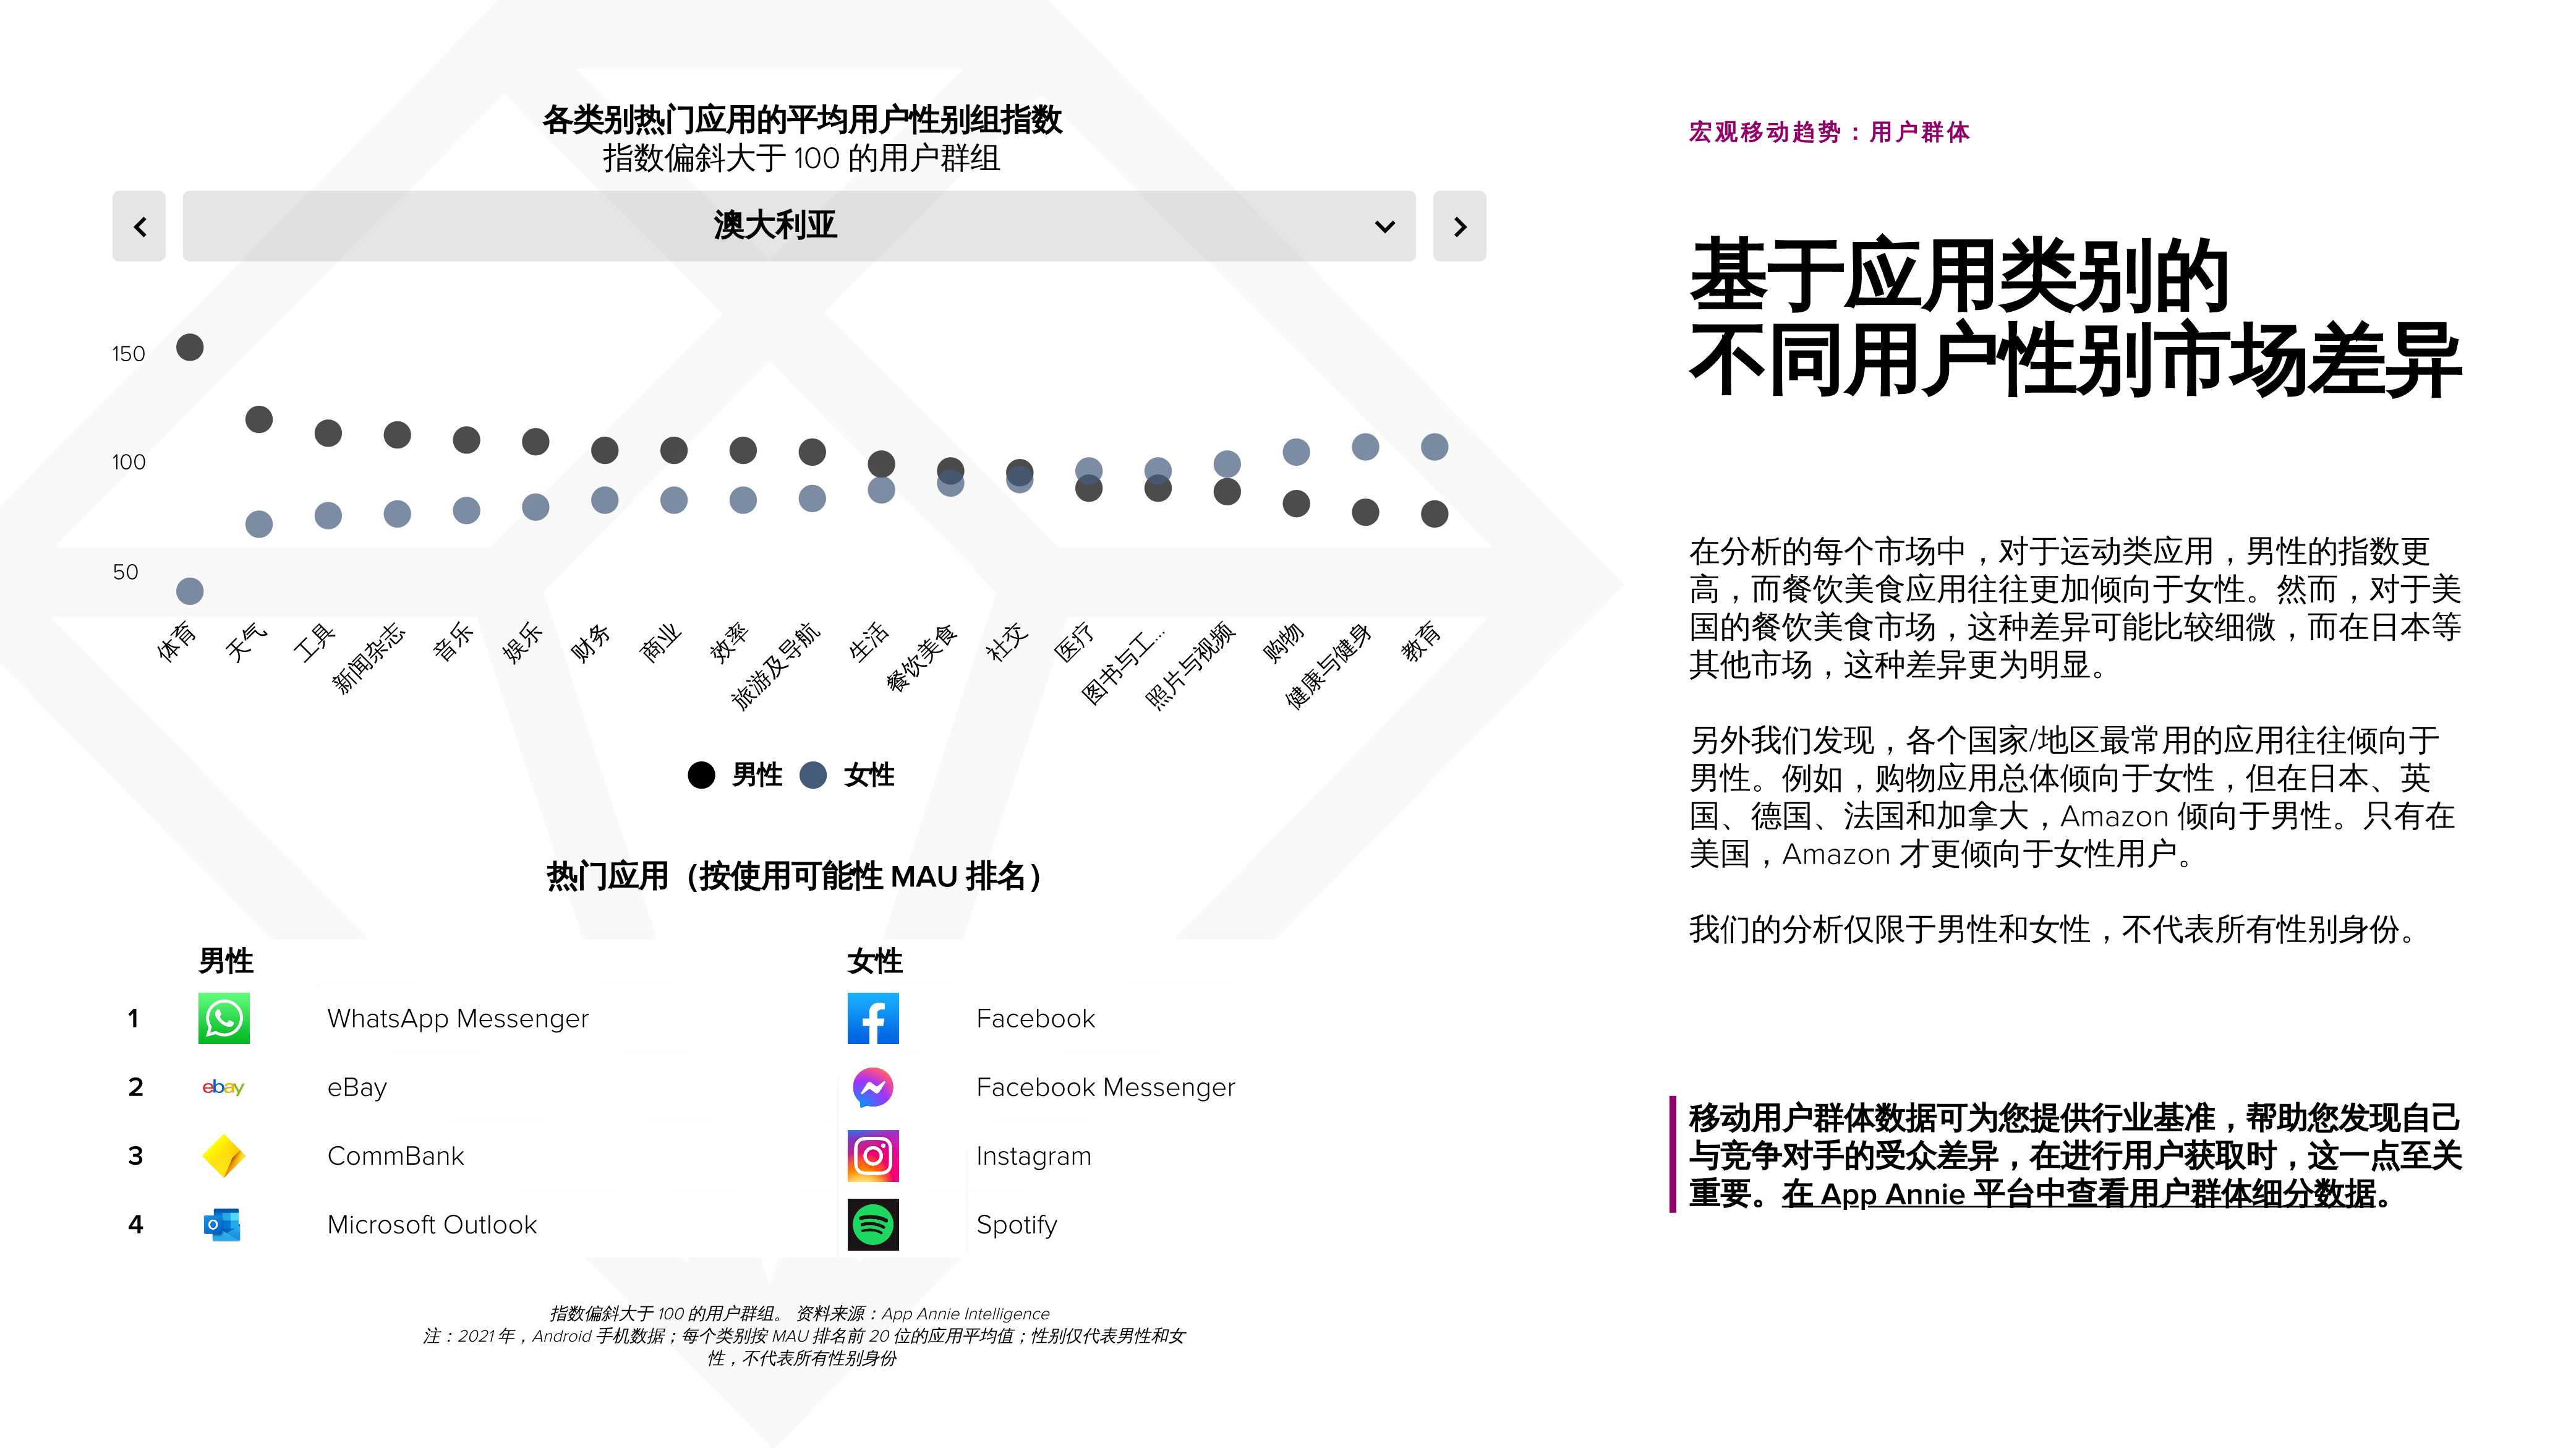
Task: Click the WhatsApp Messenger app name
Action: (458, 1019)
